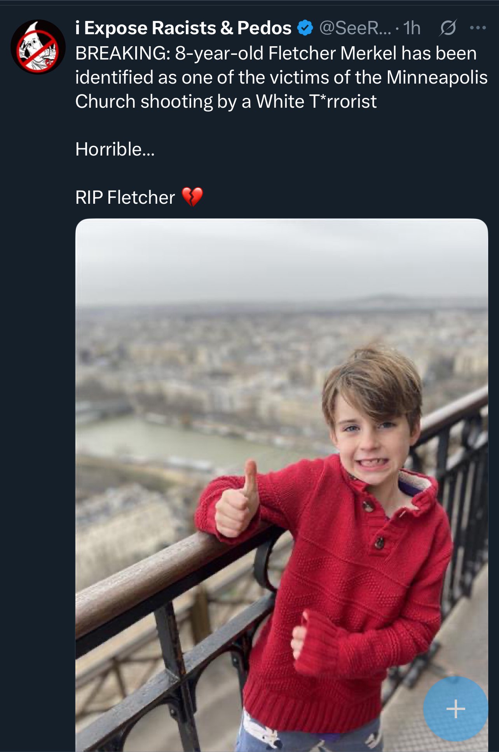This screenshot has width=499, height=752.
Task: Tap the floating compose plus button
Action: pos(455,708)
